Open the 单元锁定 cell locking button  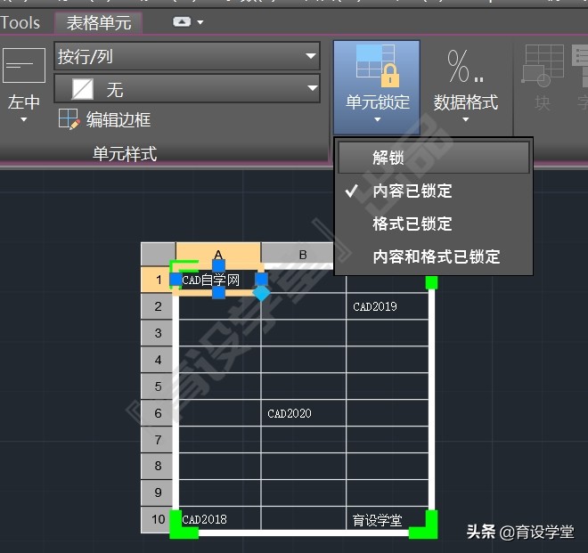[377, 87]
